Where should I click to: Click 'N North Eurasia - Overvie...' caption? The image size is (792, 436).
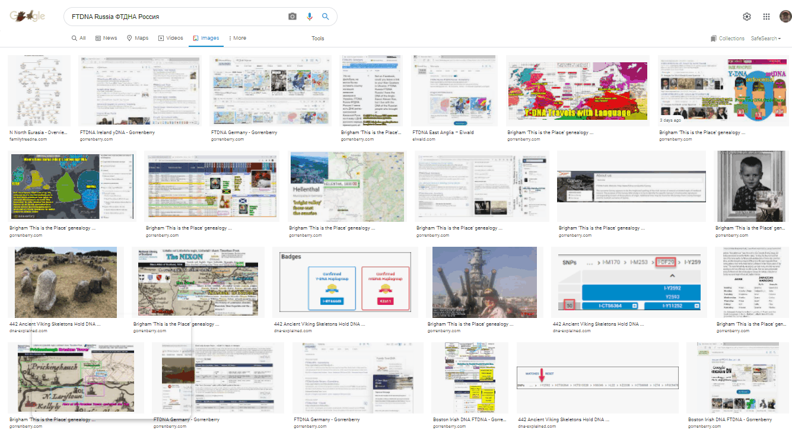click(39, 133)
